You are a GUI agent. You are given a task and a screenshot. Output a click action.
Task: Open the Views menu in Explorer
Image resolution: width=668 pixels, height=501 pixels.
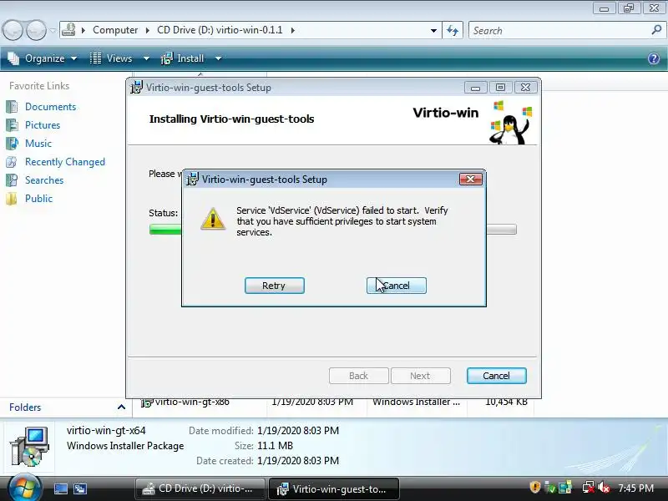point(119,58)
